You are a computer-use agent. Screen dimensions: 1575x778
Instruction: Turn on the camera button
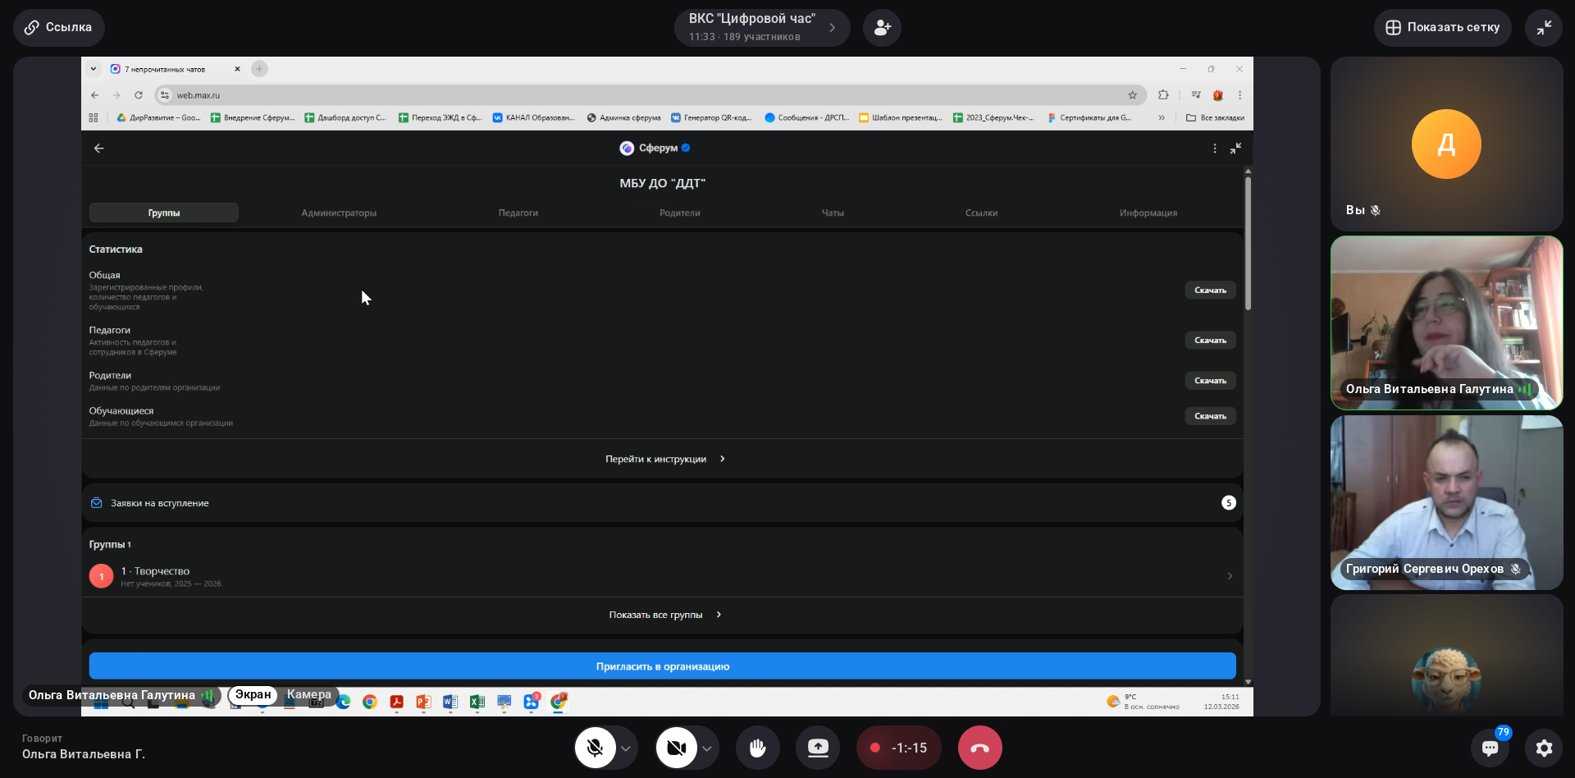click(x=676, y=748)
